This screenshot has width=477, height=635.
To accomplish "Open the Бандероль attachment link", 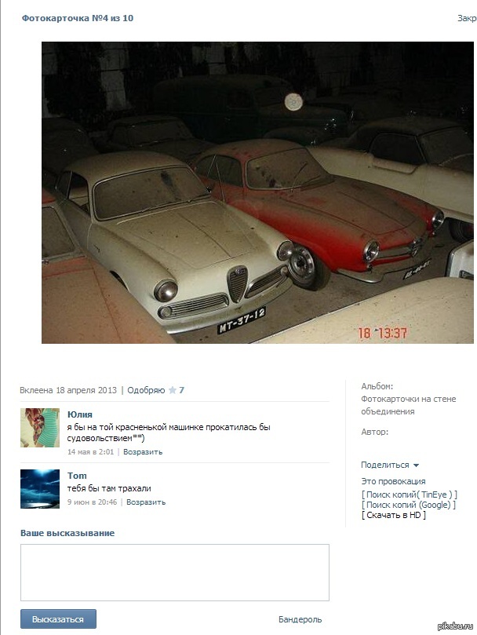I will point(300,619).
